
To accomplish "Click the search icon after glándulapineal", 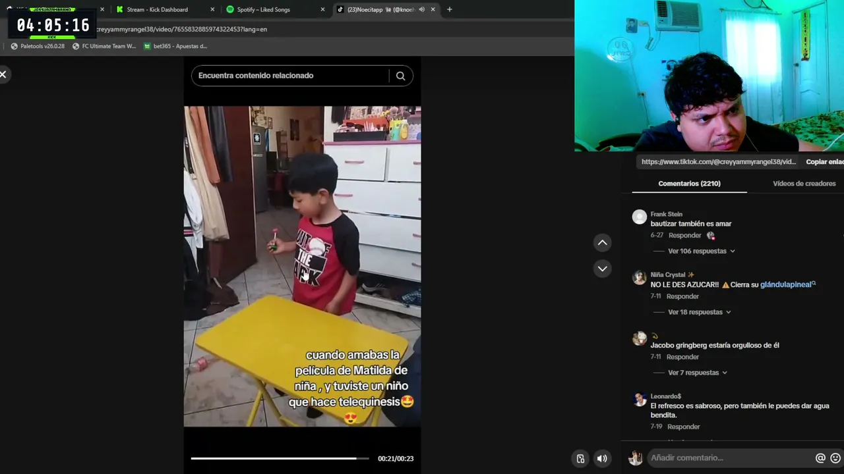I will coord(814,284).
